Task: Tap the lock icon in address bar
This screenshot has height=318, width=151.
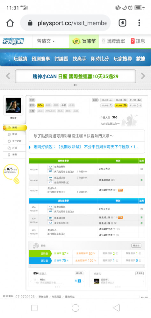Action: point(30,23)
